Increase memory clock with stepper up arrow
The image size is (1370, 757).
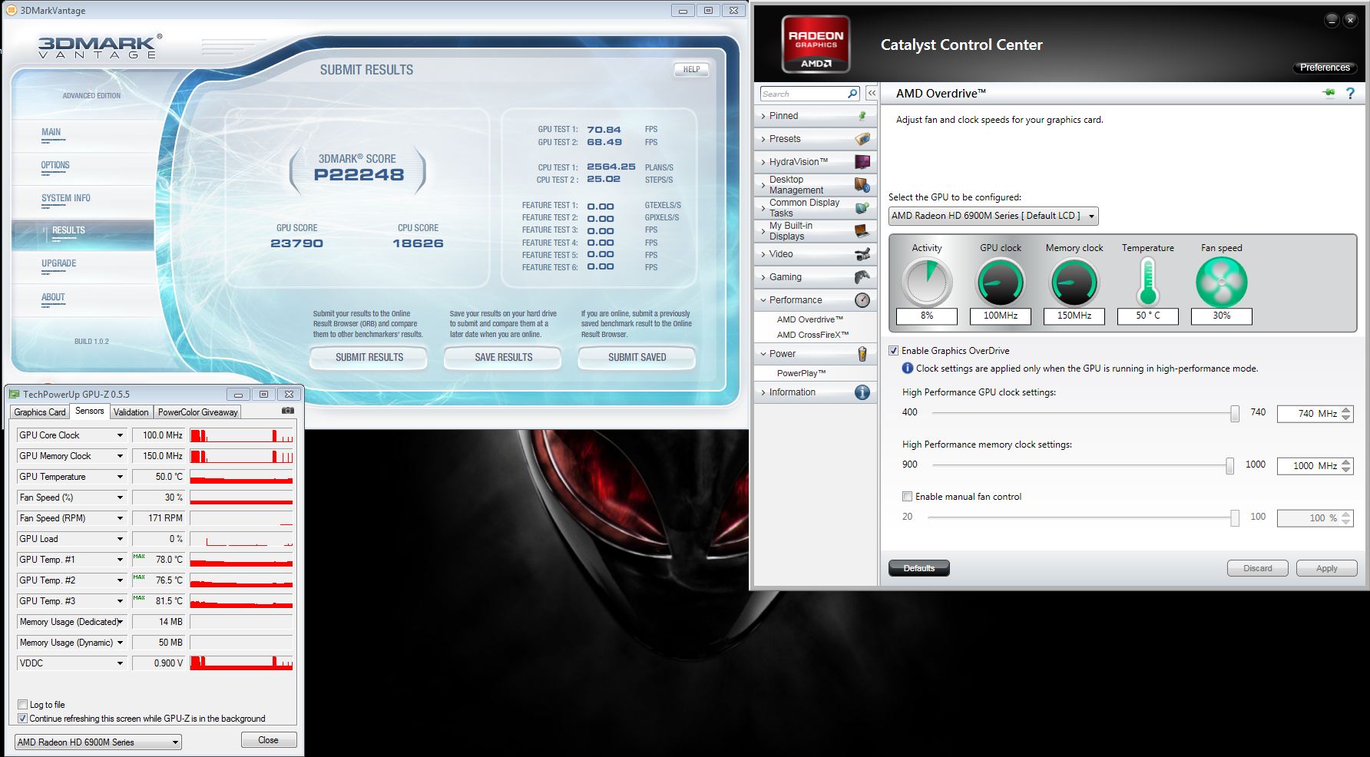coord(1346,461)
